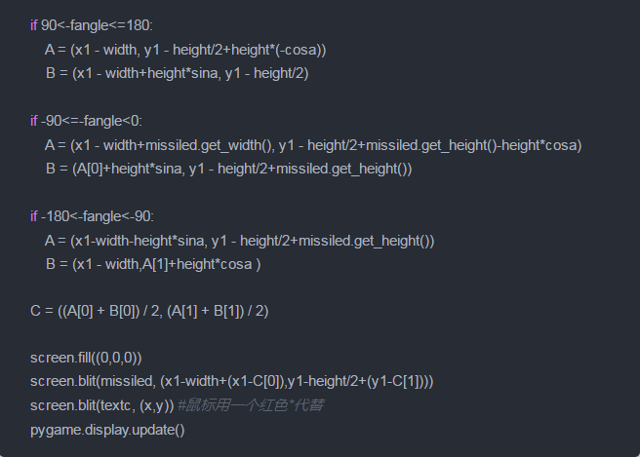This screenshot has height=457, width=640.
Task: Click the 'if' keyword before -90<=-fangle
Action: [34, 121]
